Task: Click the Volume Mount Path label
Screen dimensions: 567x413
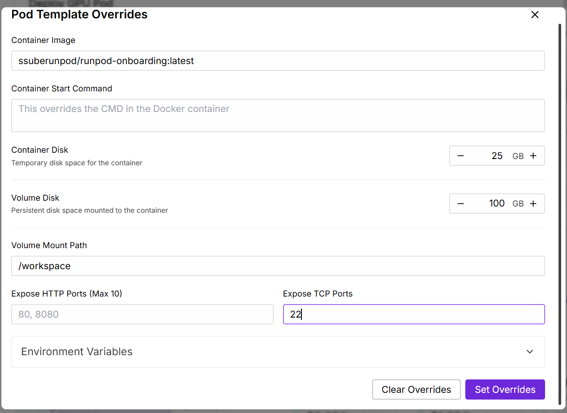Action: pos(49,245)
